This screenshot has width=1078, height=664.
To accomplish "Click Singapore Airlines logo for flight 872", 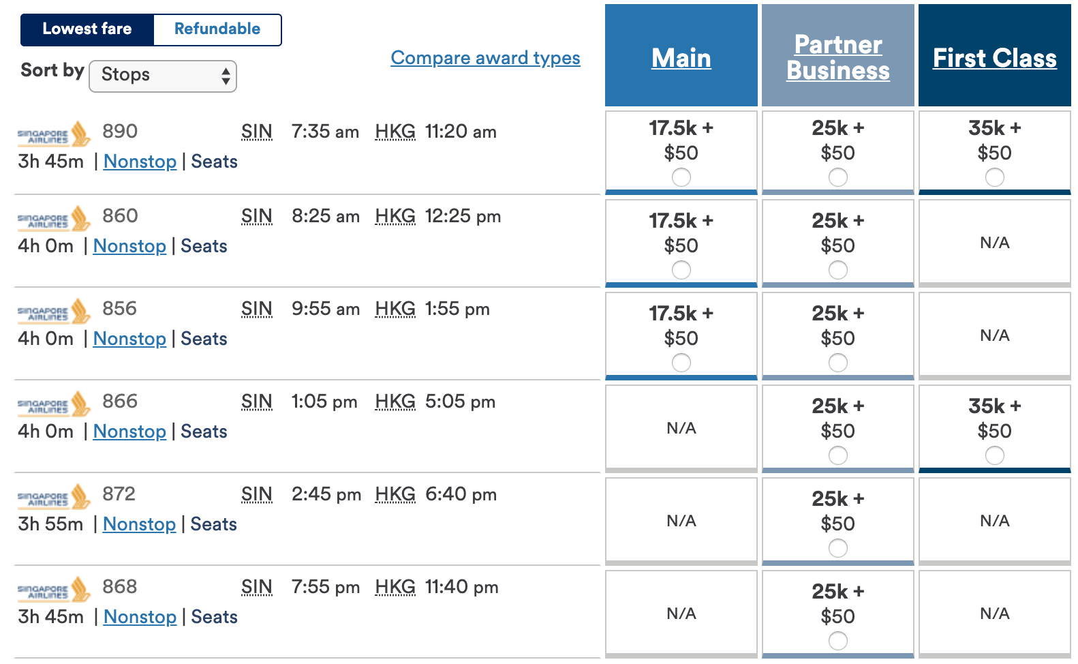I will tap(54, 497).
